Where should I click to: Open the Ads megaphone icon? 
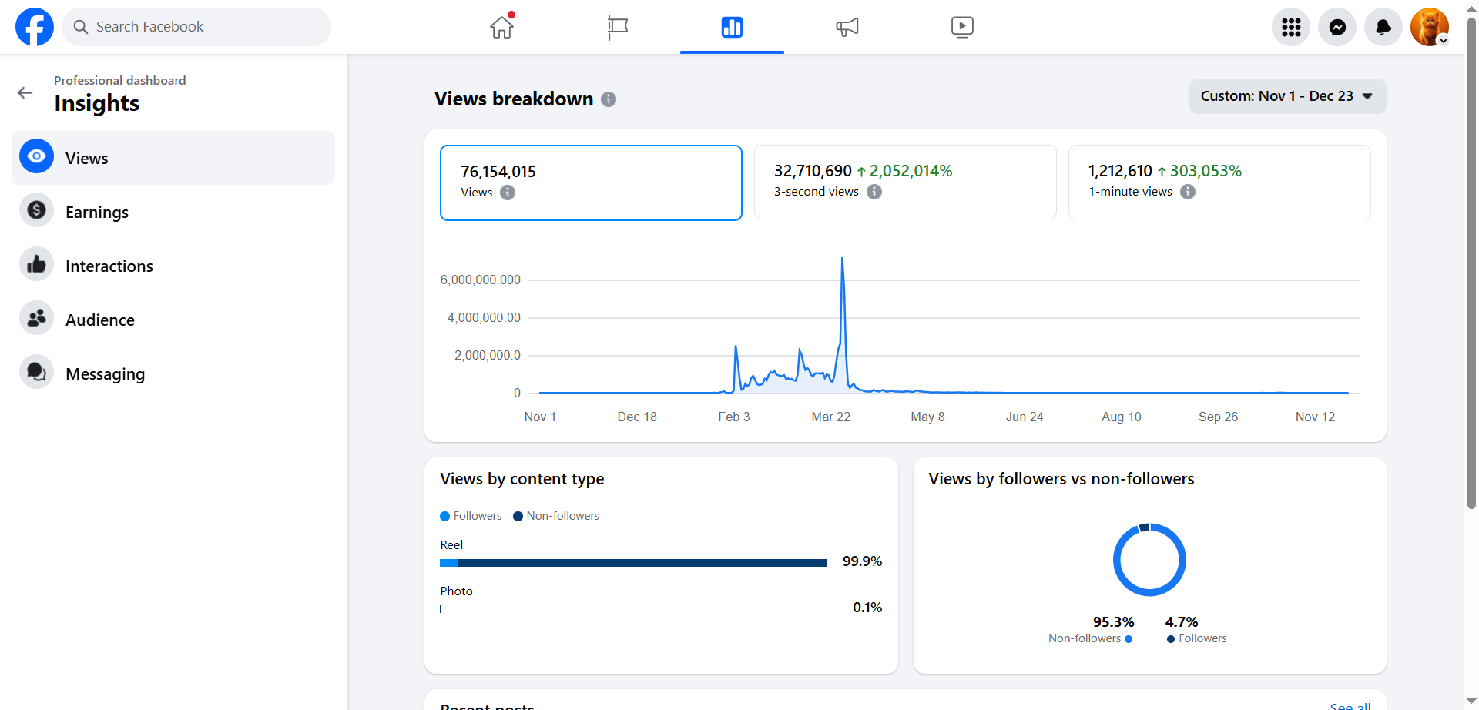point(847,27)
